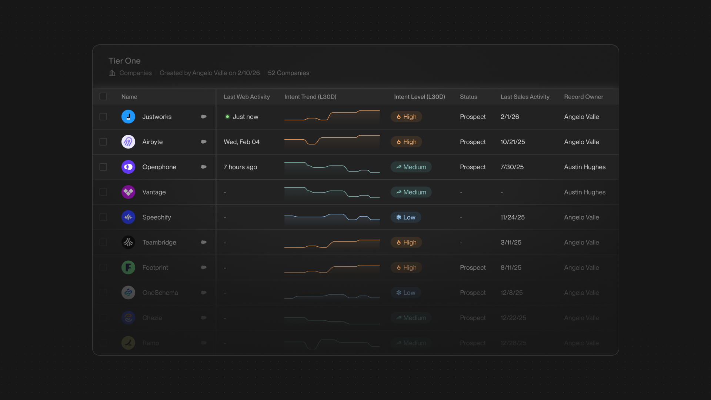The height and width of the screenshot is (400, 711).
Task: Click the Openphone intent trend sparkline
Action: [x=332, y=167]
